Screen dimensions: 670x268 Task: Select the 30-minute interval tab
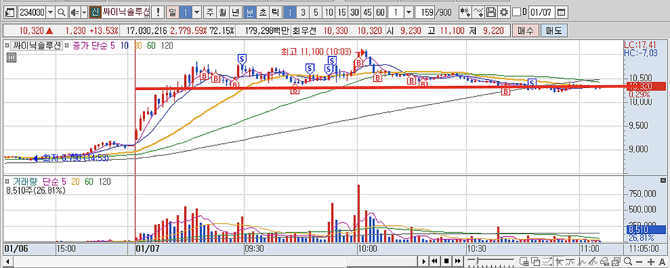tap(355, 12)
